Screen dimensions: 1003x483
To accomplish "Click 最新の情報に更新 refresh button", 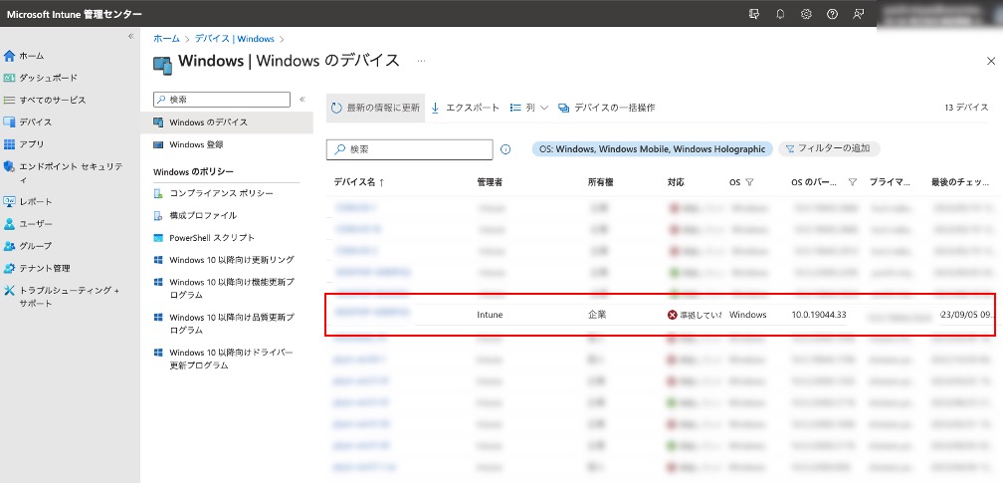I will (x=375, y=108).
